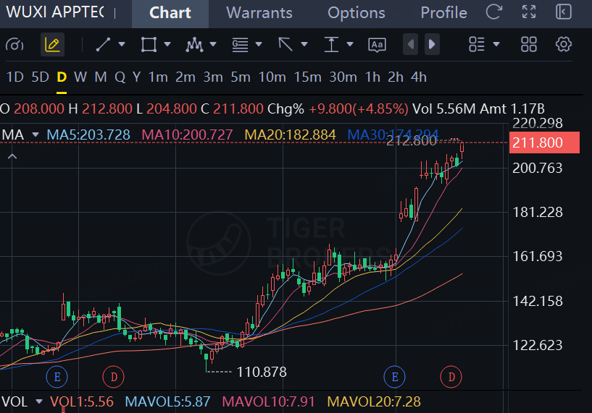Step chart to next bar
592x413 pixels.
[x=433, y=44]
